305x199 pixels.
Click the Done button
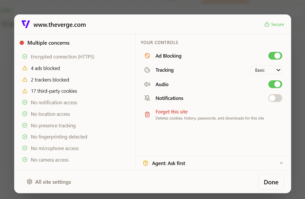point(271,182)
